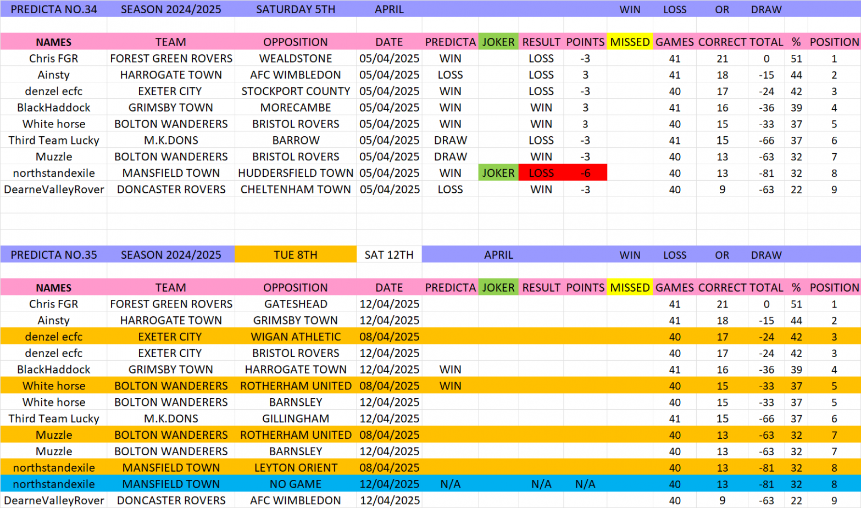Click the STOCKPORT COUNTY cell
This screenshot has width=861, height=508.
pos(296,91)
